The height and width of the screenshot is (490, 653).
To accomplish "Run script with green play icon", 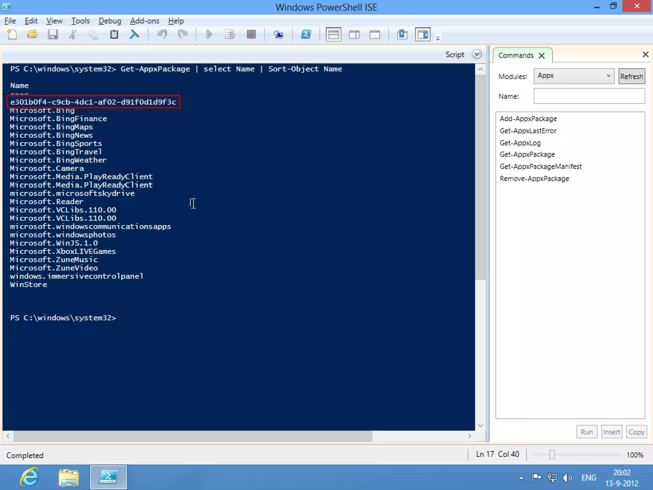I will (x=209, y=34).
